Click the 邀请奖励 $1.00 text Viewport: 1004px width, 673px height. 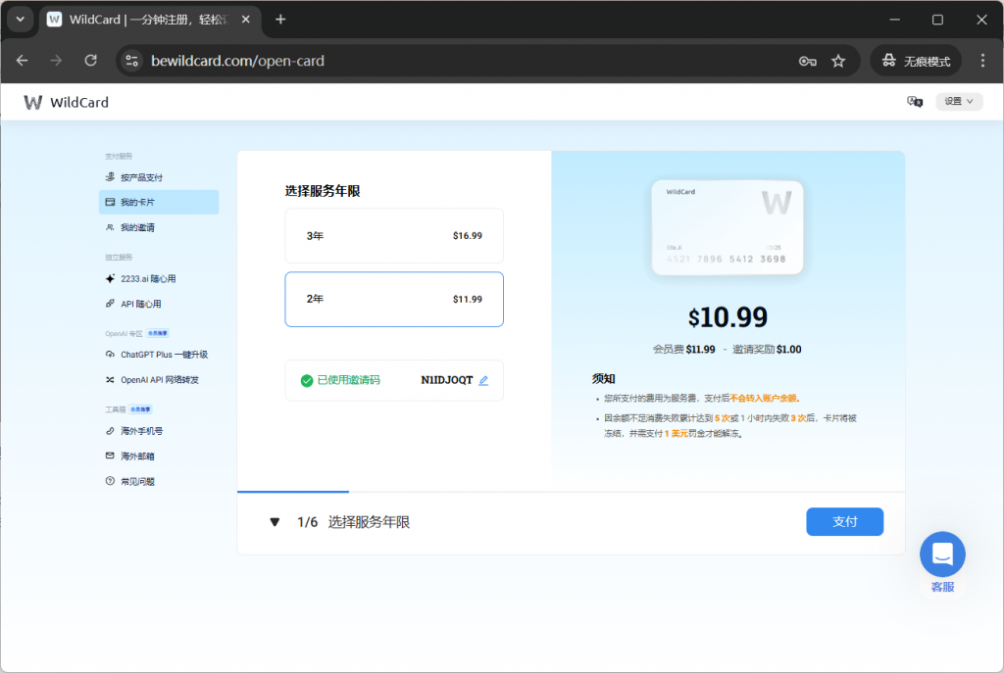767,350
